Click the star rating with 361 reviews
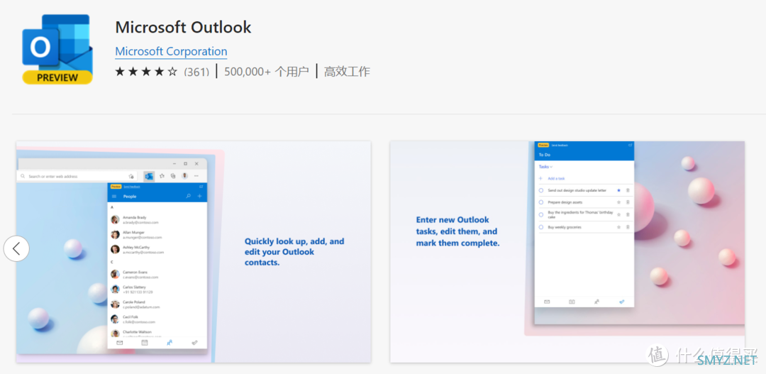This screenshot has width=766, height=374. tap(146, 72)
